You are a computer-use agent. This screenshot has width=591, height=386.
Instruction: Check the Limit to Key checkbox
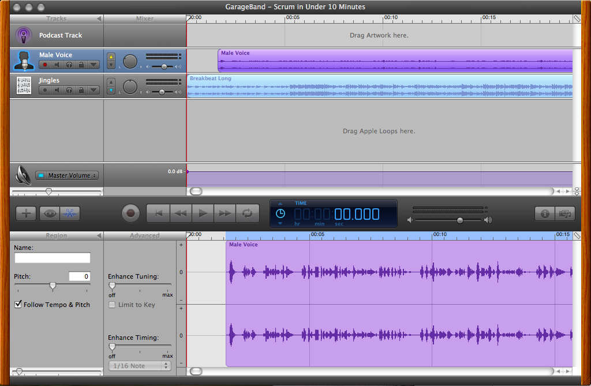[x=112, y=305]
